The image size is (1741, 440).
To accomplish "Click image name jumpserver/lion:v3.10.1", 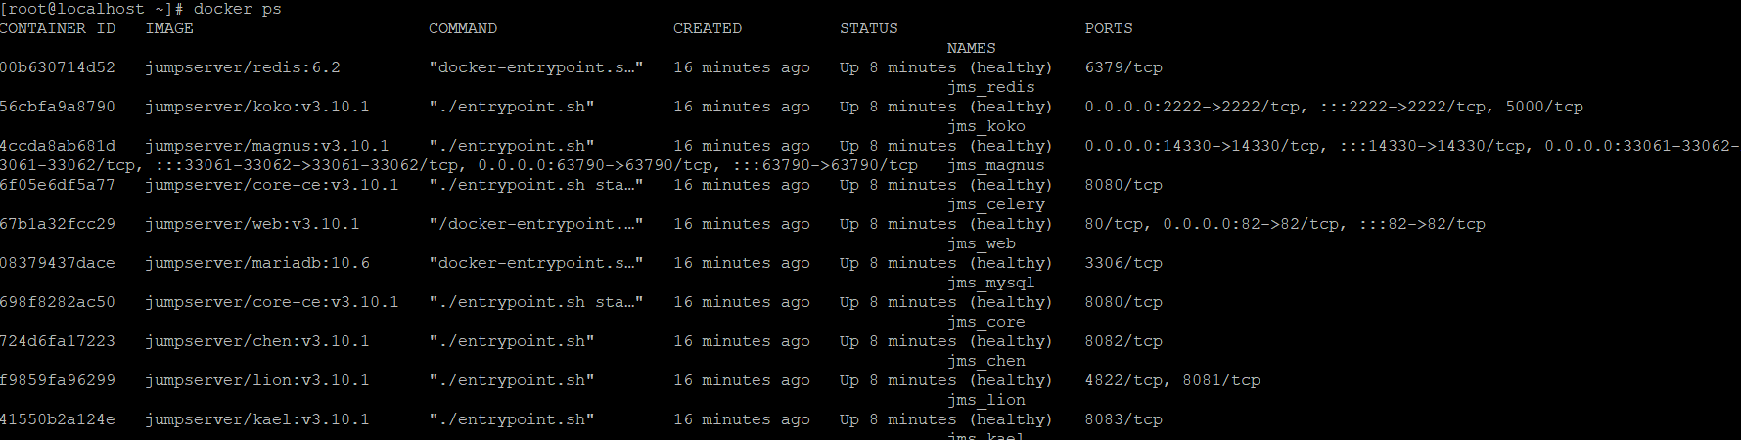I will click(257, 380).
